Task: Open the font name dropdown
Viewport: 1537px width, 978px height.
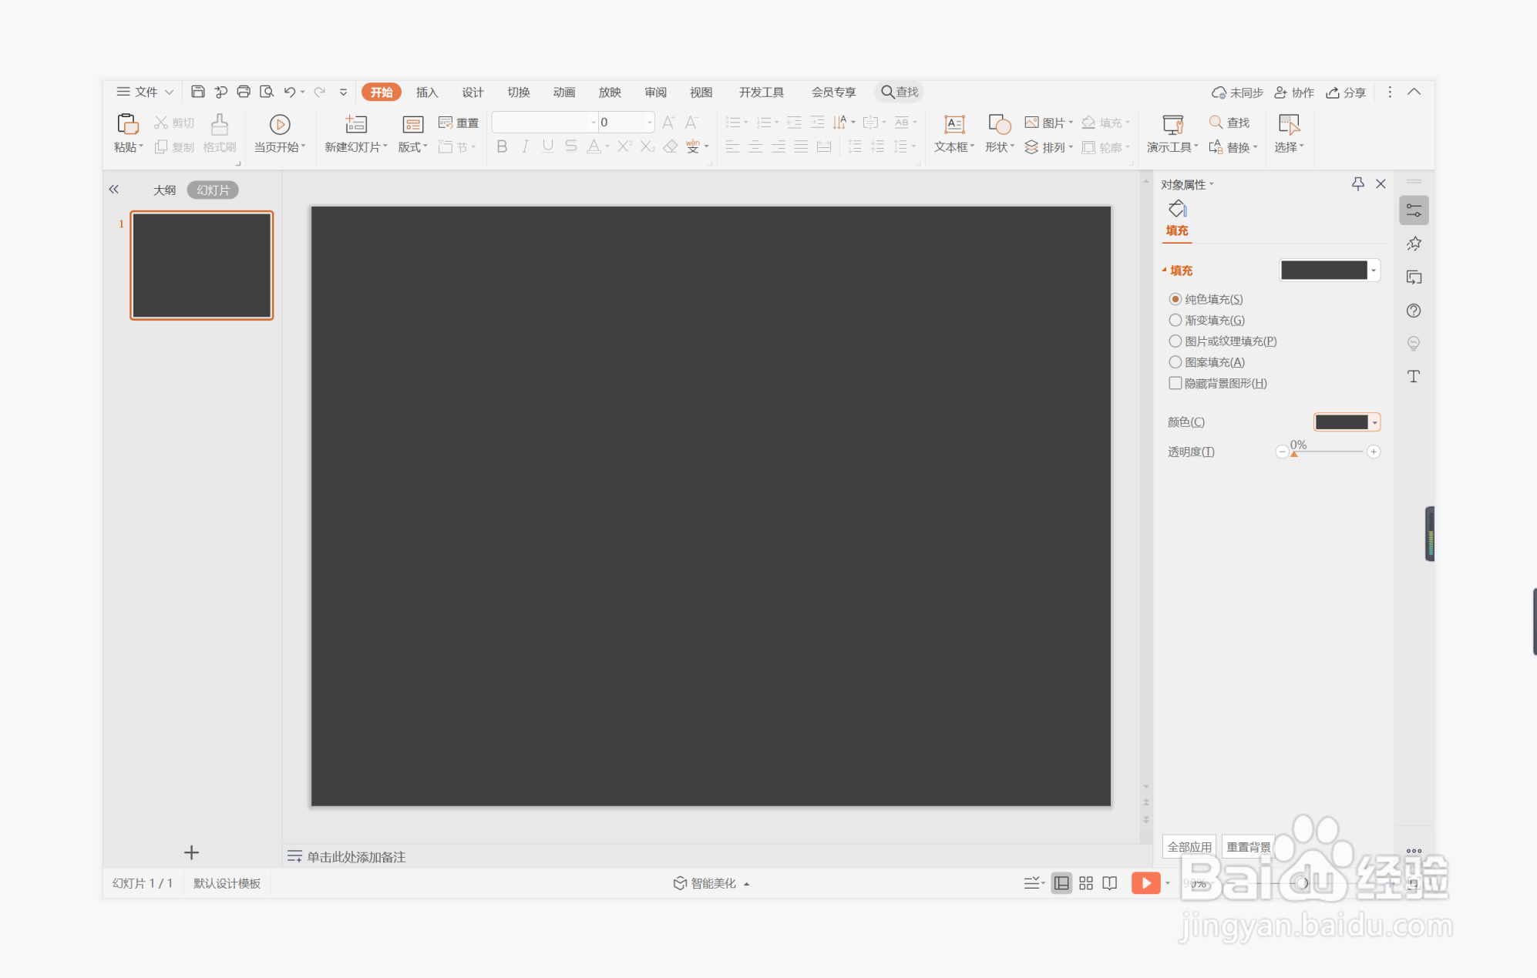Action: (594, 123)
